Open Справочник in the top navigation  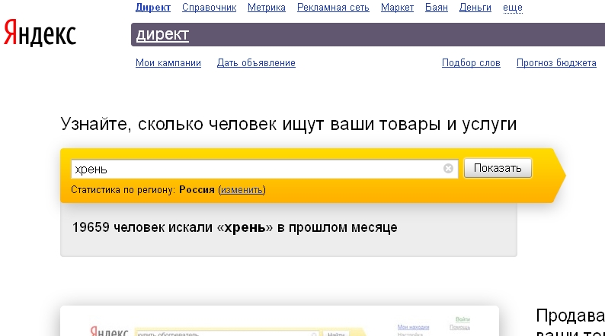click(209, 8)
